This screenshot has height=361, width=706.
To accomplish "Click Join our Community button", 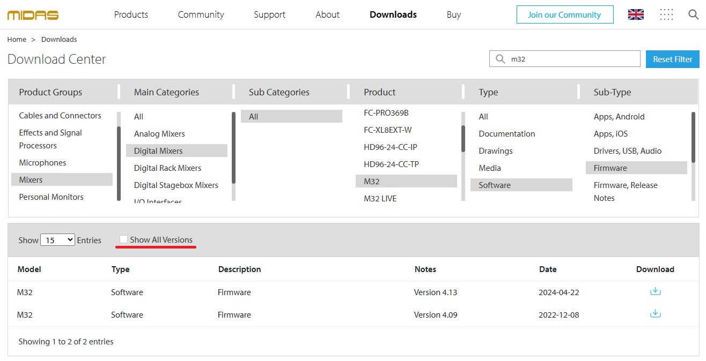I will (x=565, y=14).
